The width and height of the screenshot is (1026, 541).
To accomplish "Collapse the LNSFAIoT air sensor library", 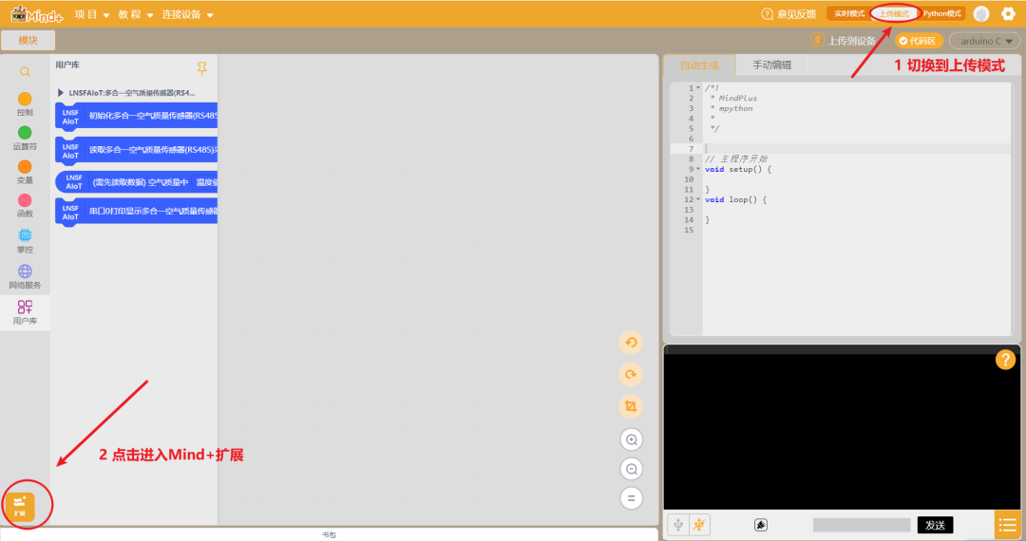I will 60,93.
